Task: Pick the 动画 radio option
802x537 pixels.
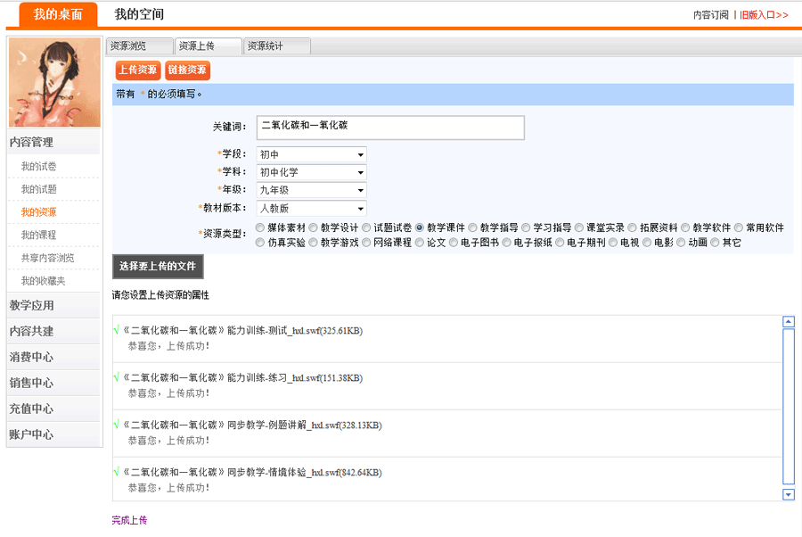Action: point(682,243)
